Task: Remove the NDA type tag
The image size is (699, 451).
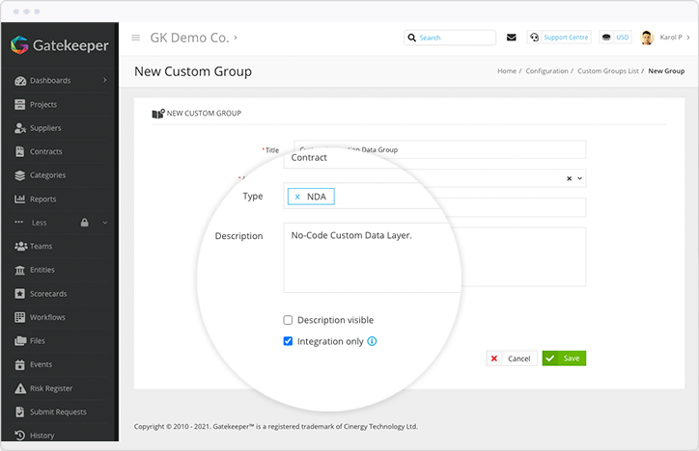Action: coord(297,197)
